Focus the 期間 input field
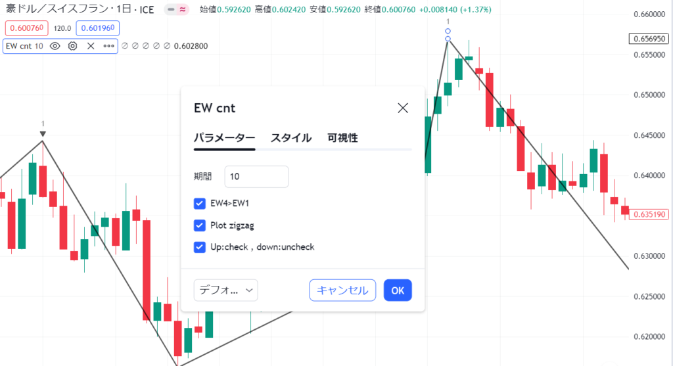This screenshot has width=673, height=366. 257,176
